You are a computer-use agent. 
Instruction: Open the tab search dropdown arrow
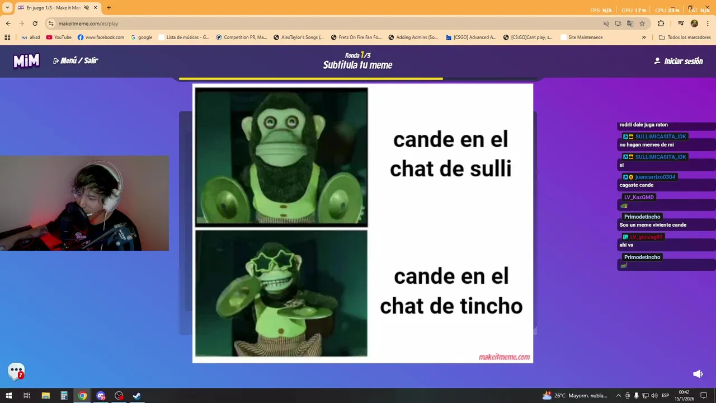tap(7, 8)
